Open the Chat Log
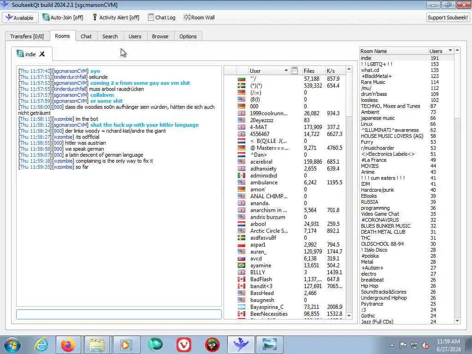This screenshot has width=472, height=354. (x=162, y=18)
